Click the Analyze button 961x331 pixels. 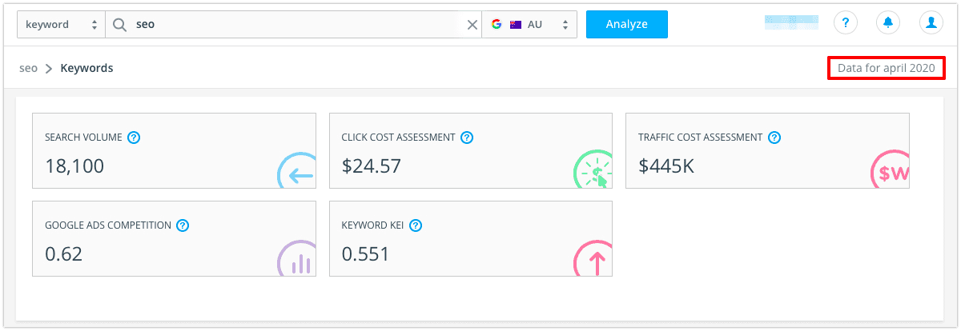click(x=626, y=24)
